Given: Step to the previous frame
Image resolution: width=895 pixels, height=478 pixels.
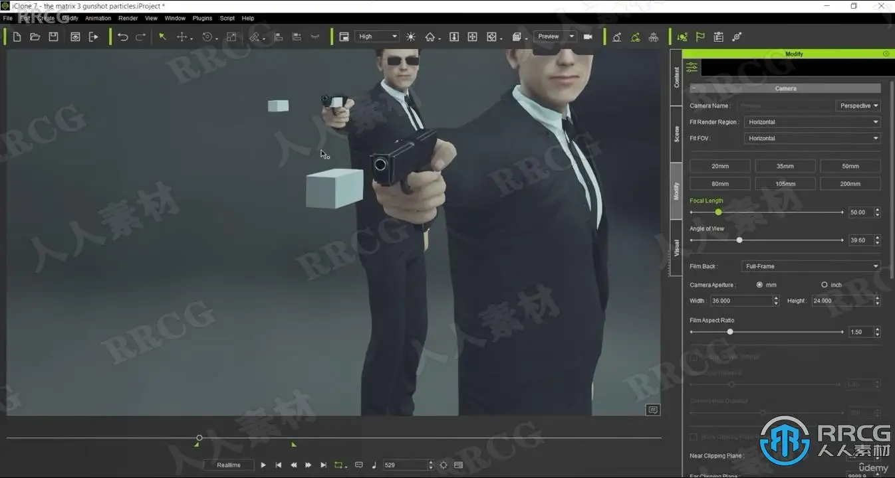Looking at the screenshot, I should [x=293, y=465].
